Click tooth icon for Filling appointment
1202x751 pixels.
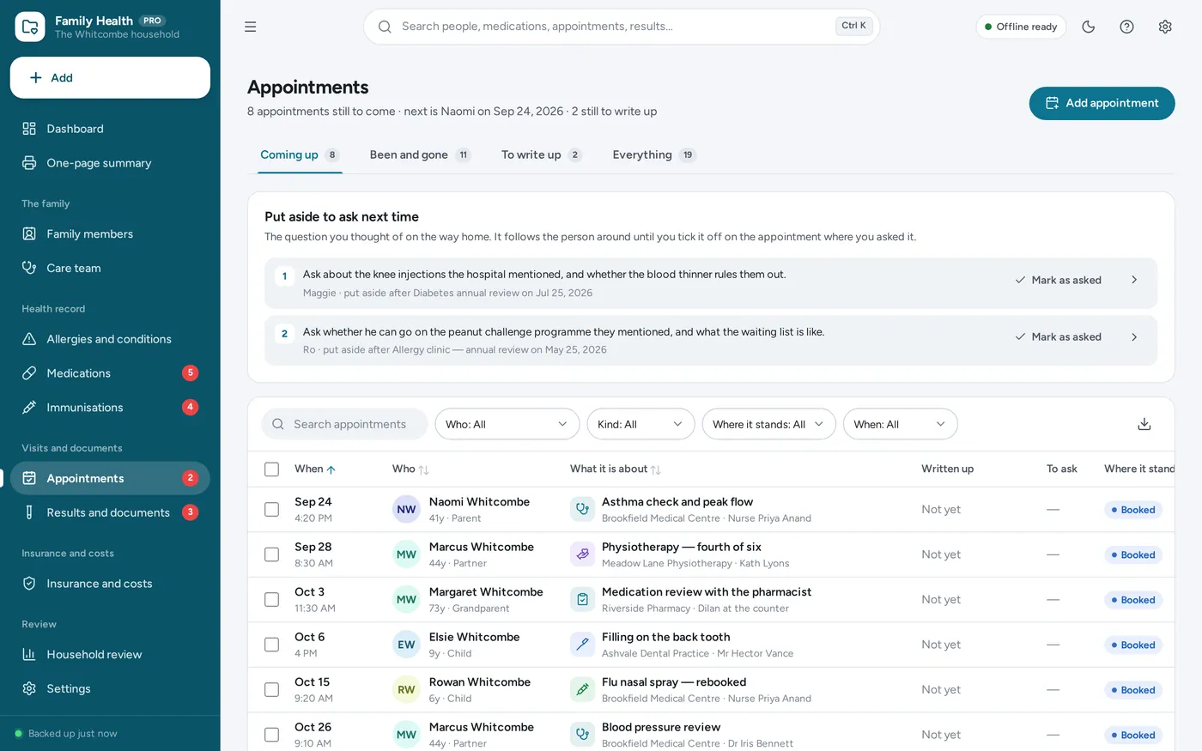(x=582, y=645)
